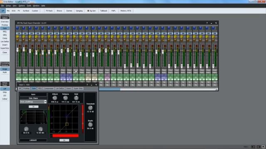
Task: Click the gate Attack knob
Action: coord(55,98)
